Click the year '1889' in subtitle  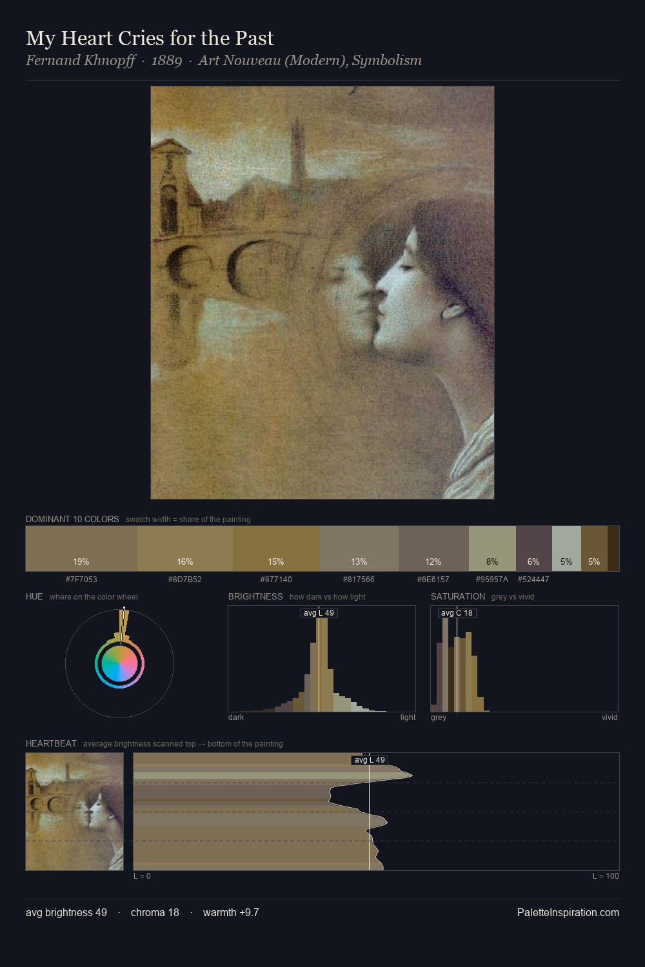166,61
